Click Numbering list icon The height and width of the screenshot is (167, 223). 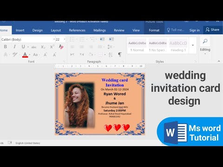click(82, 39)
